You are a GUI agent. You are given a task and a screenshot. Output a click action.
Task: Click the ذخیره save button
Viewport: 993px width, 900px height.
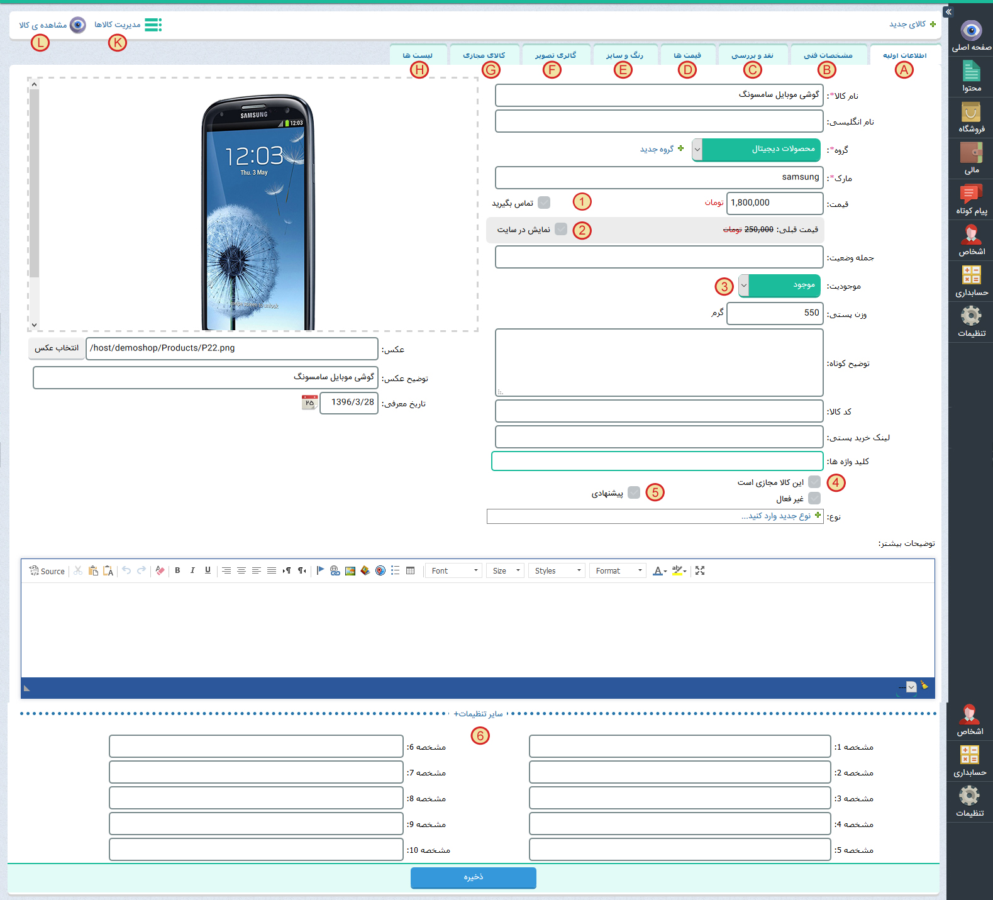pos(474,877)
